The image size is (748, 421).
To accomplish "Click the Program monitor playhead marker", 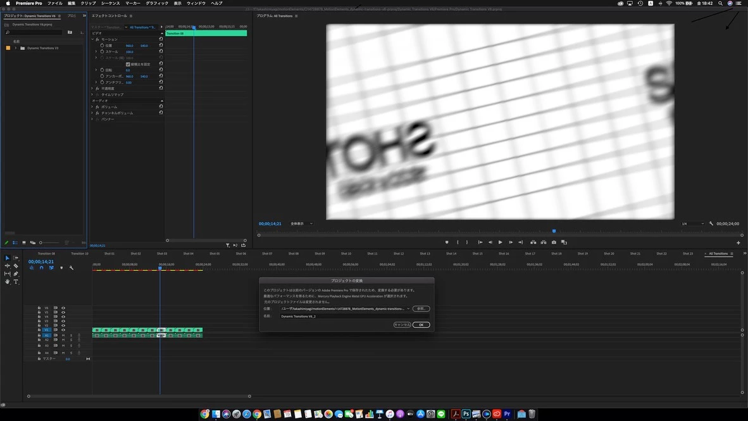I will click(554, 231).
